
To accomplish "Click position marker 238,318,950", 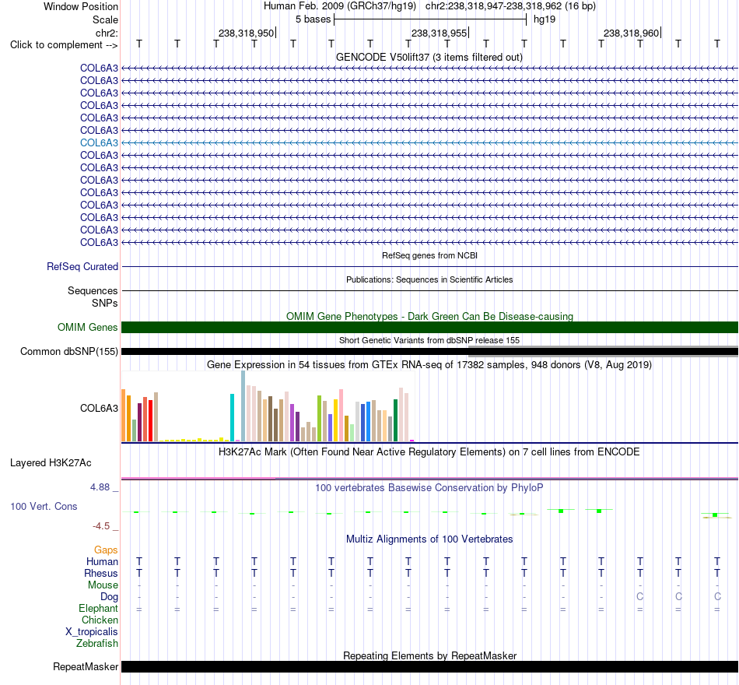I will pyautogui.click(x=246, y=33).
